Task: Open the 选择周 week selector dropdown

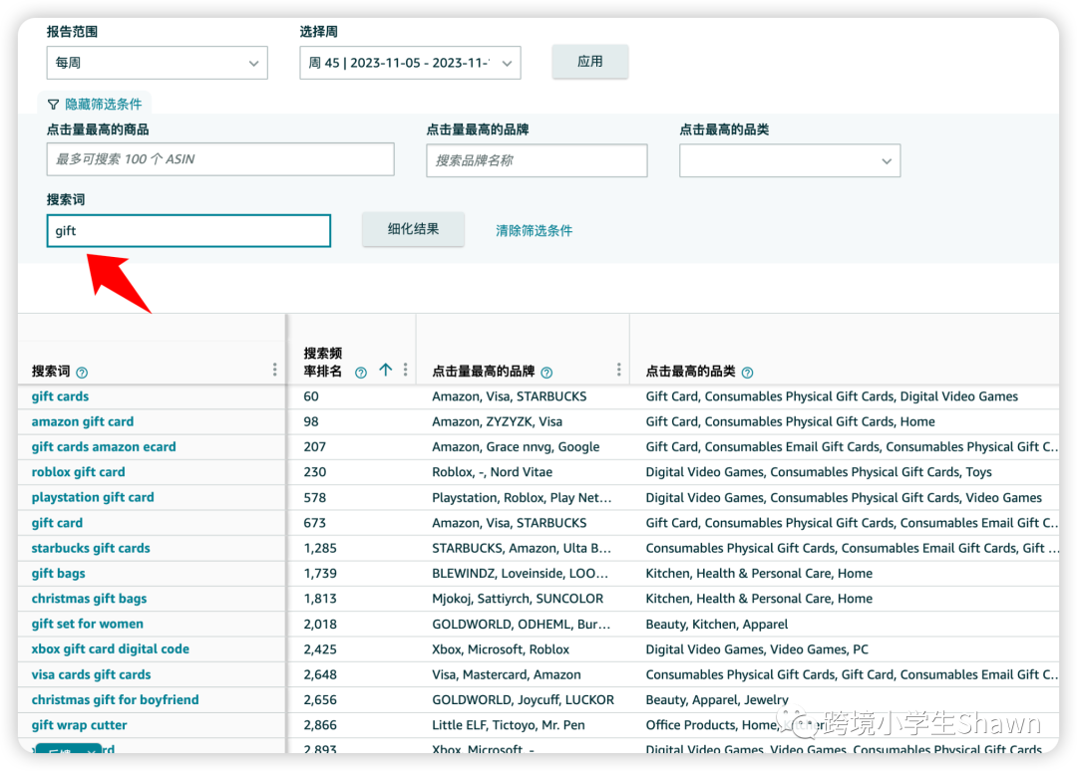Action: (410, 62)
